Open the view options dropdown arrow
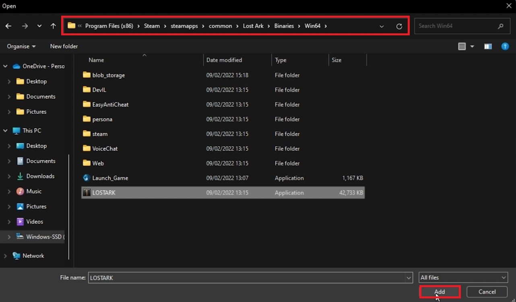The image size is (516, 302). coord(472,47)
